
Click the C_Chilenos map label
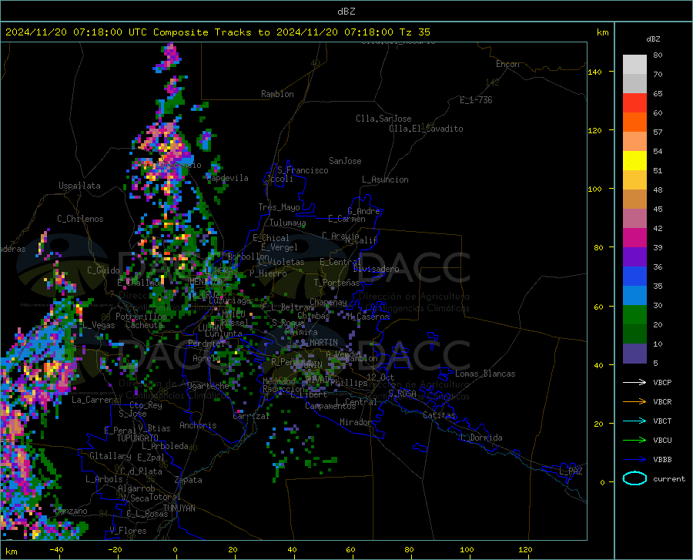point(80,219)
